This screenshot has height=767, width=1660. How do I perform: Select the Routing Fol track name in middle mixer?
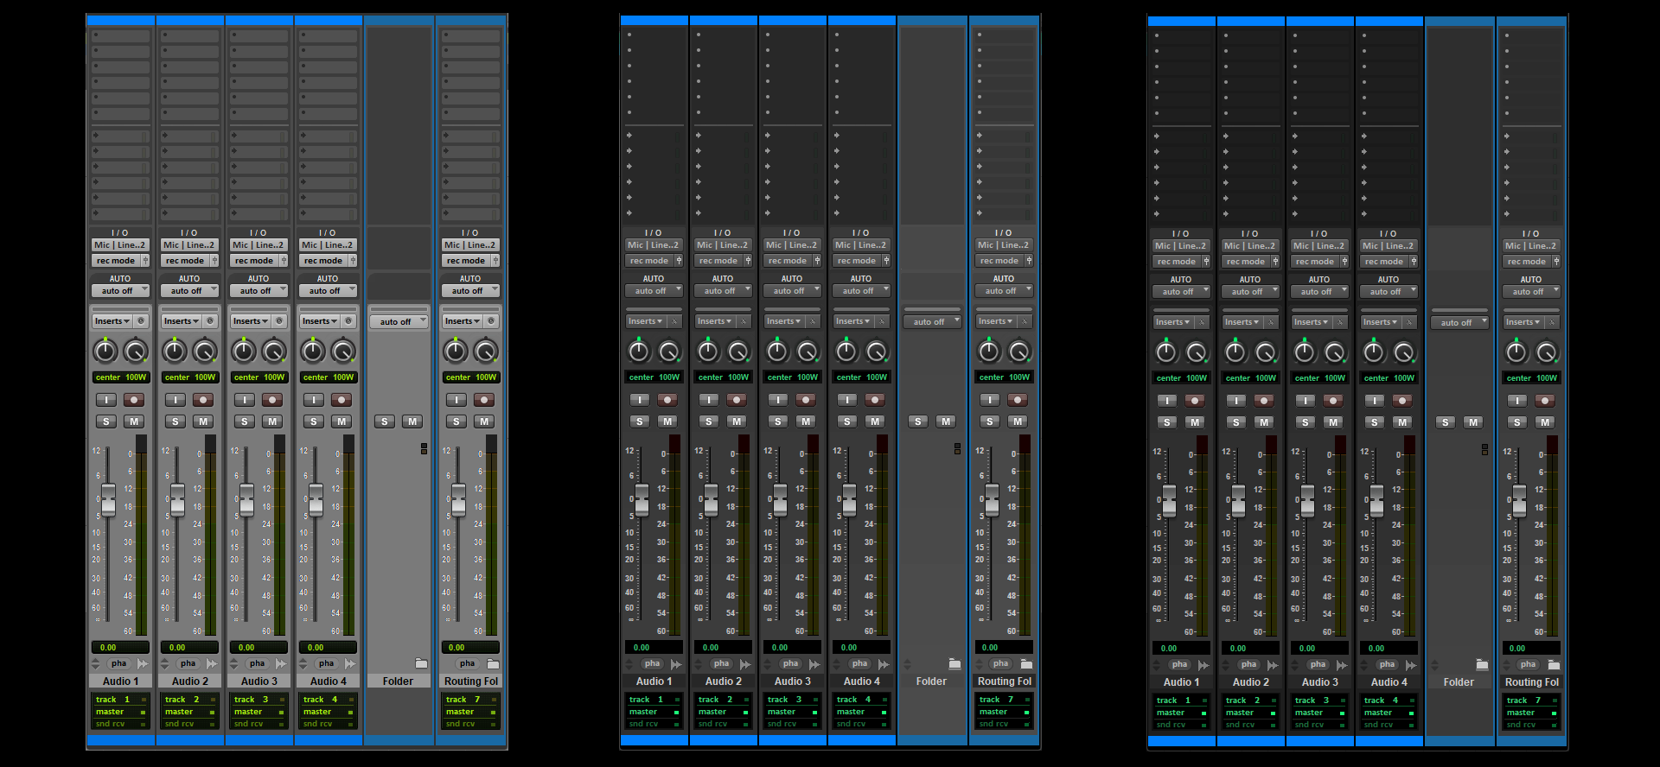tap(1004, 681)
